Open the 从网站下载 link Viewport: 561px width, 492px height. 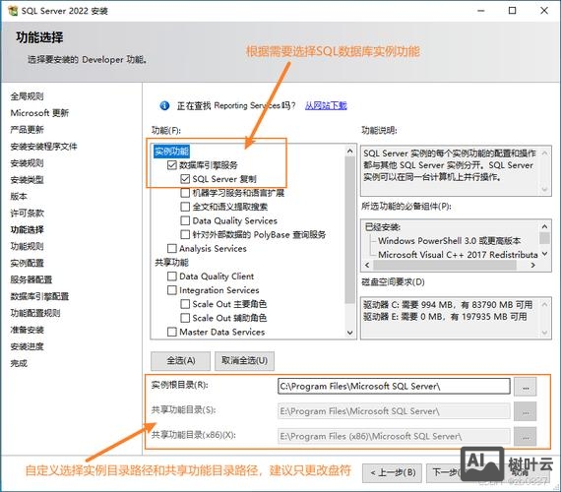click(x=326, y=105)
